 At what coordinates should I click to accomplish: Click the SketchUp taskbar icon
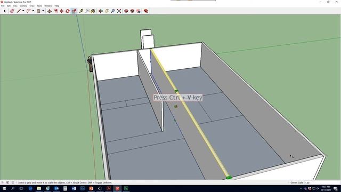tap(117, 188)
